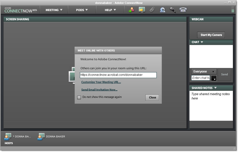Select the first Donna Baker host icon
The height and width of the screenshot is (152, 238).
coord(8,137)
